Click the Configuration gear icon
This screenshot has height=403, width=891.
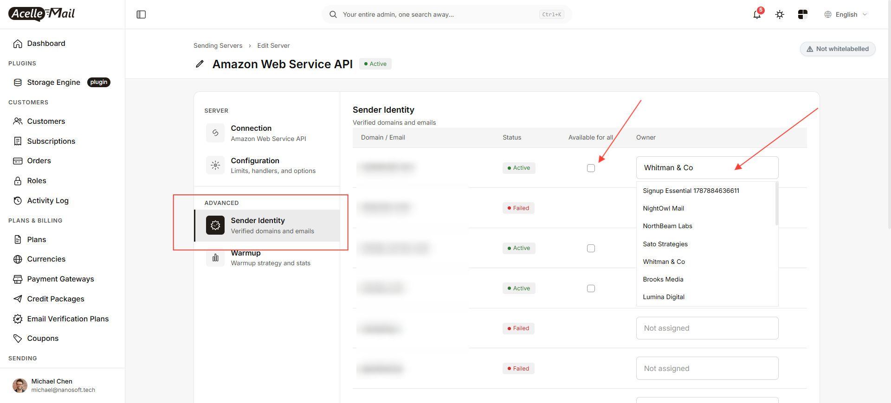tap(215, 165)
